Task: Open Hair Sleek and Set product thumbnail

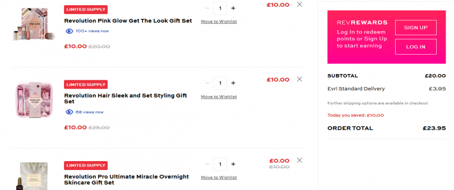Action: point(34,100)
